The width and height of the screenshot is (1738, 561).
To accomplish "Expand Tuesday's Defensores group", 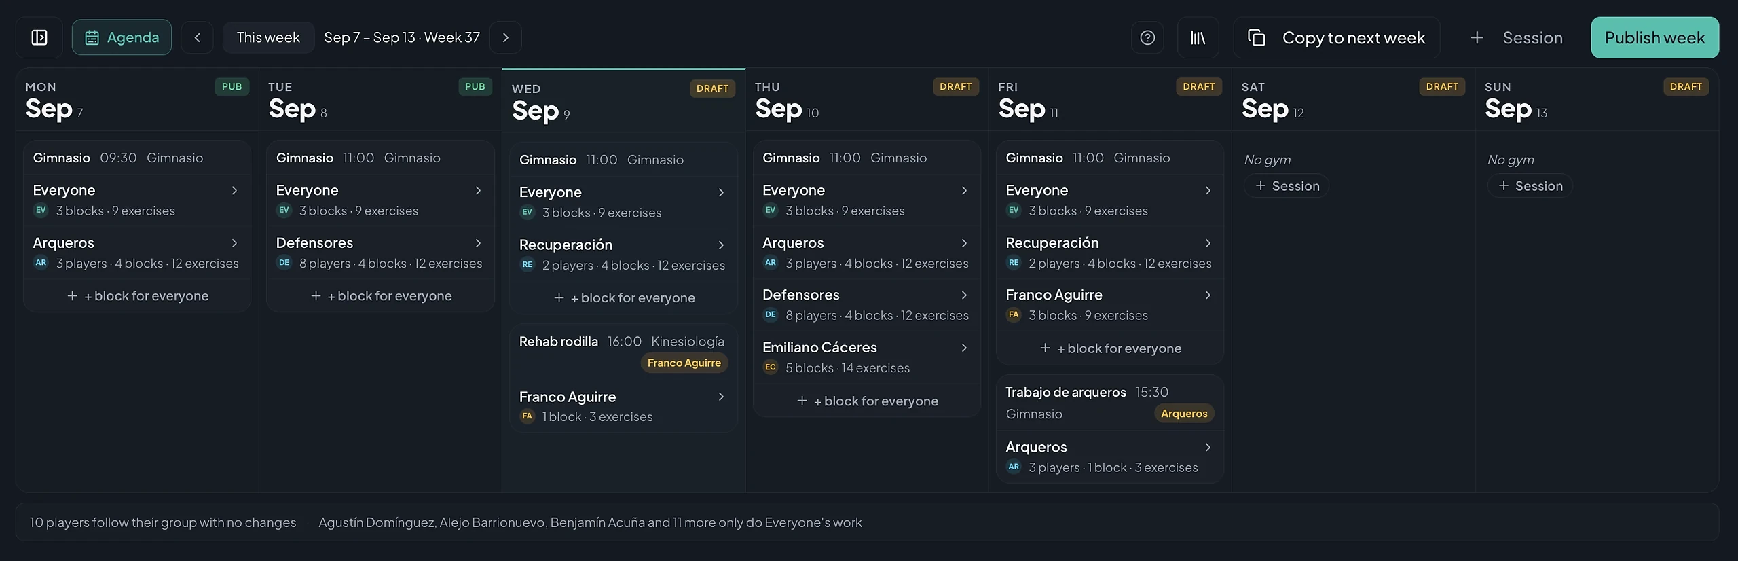I will pyautogui.click(x=380, y=252).
